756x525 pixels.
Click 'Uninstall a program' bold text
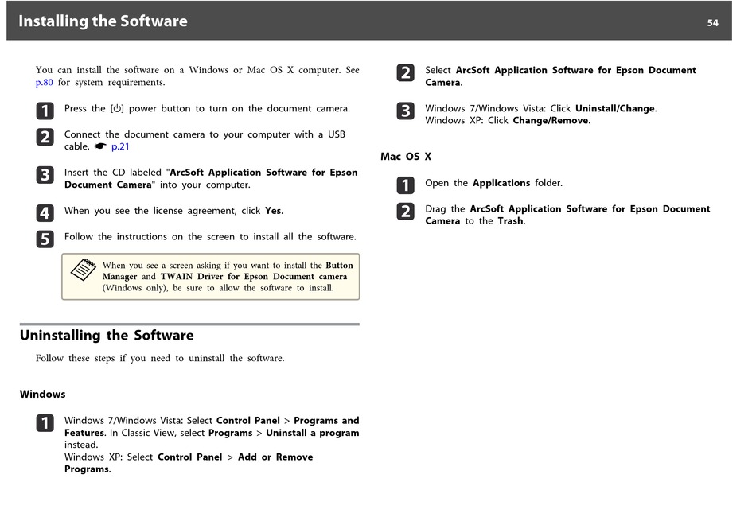point(313,433)
